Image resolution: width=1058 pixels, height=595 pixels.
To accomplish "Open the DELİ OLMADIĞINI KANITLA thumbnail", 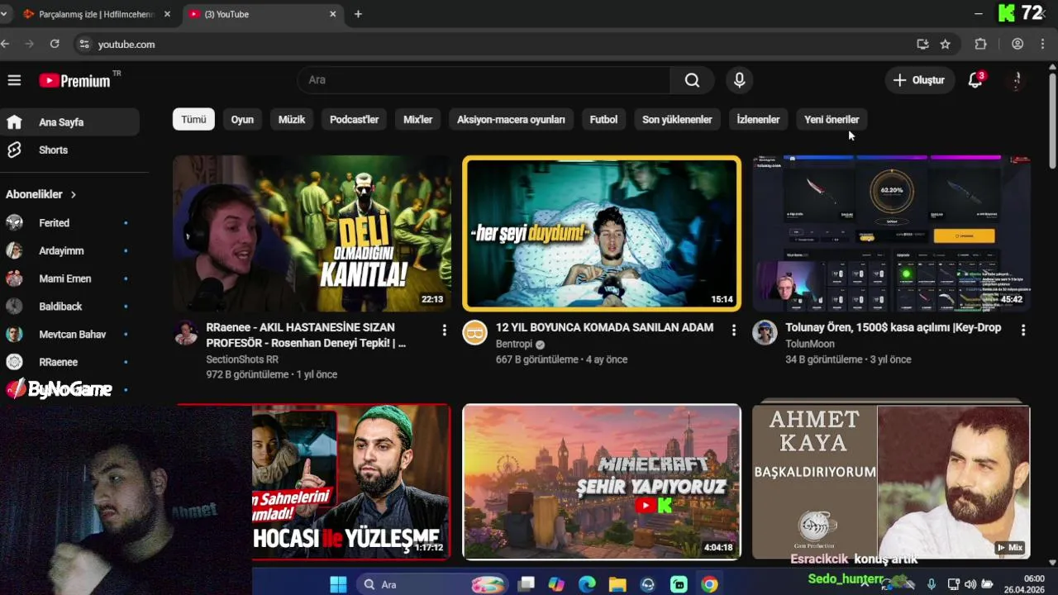I will coord(312,234).
